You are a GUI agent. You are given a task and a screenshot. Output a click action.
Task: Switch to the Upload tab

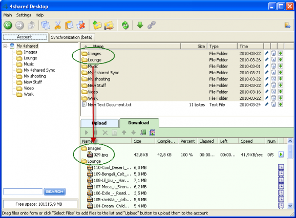[x=99, y=123]
